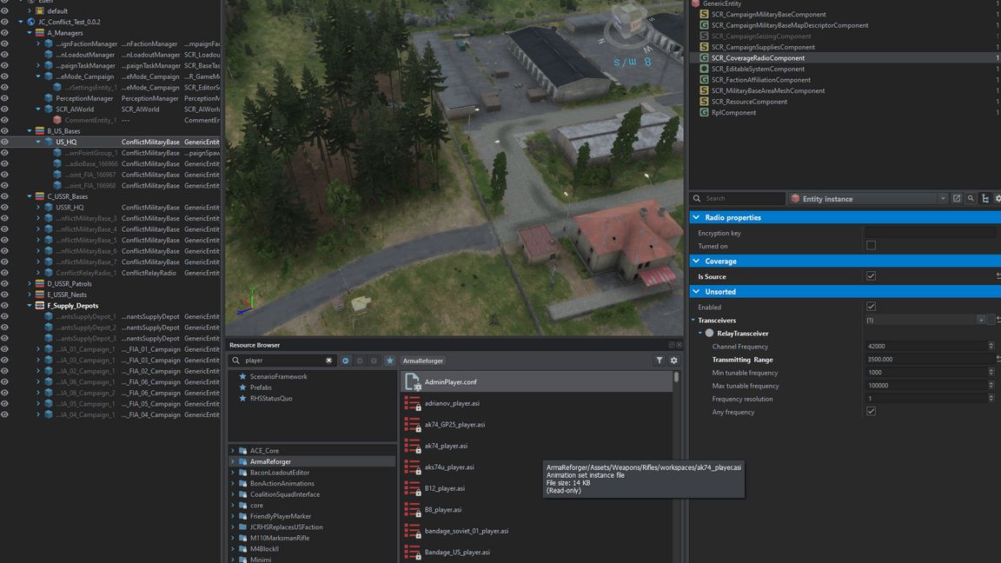Viewport: 1001px width, 563px height.
Task: Open the Entity instance dropdown
Action: (943, 199)
